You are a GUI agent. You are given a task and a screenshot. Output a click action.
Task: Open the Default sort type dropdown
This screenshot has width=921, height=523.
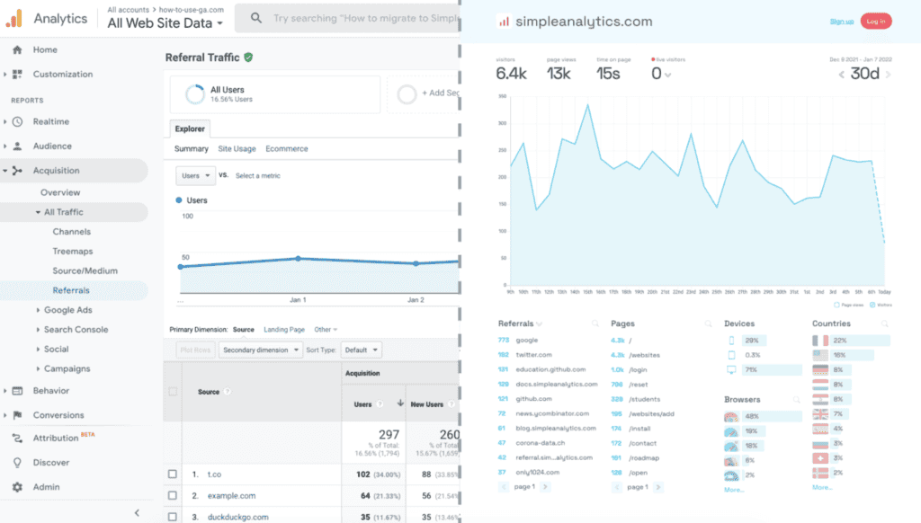[x=362, y=350]
